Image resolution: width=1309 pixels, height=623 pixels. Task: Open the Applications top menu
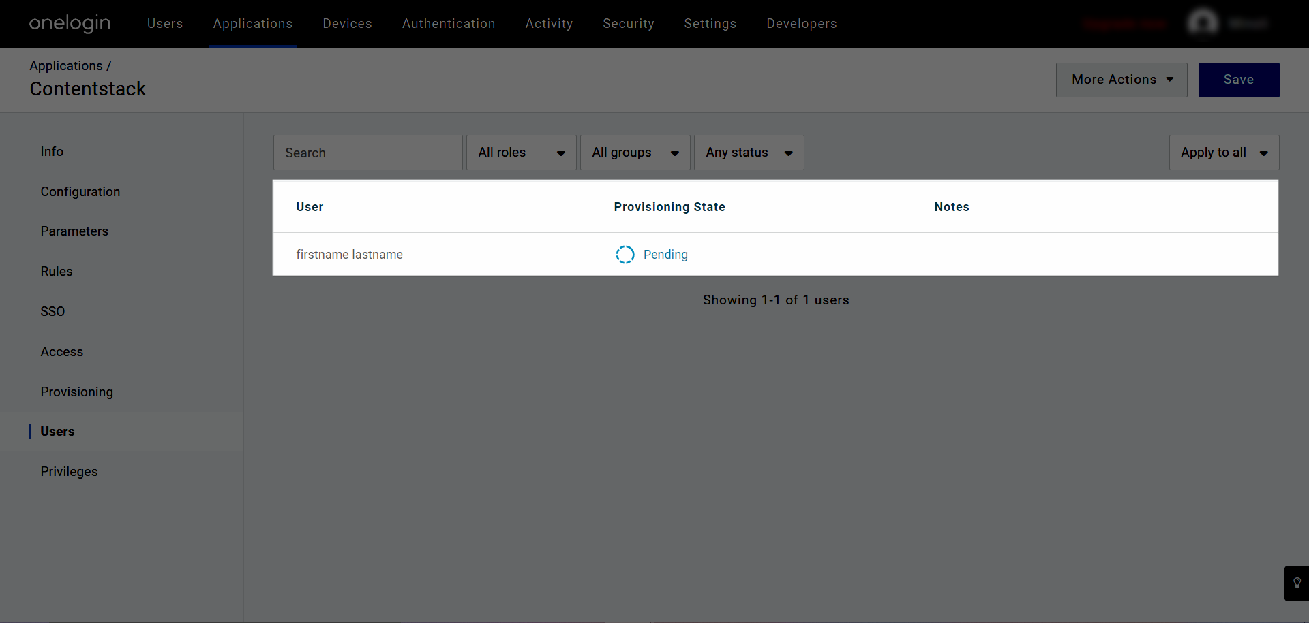253,24
